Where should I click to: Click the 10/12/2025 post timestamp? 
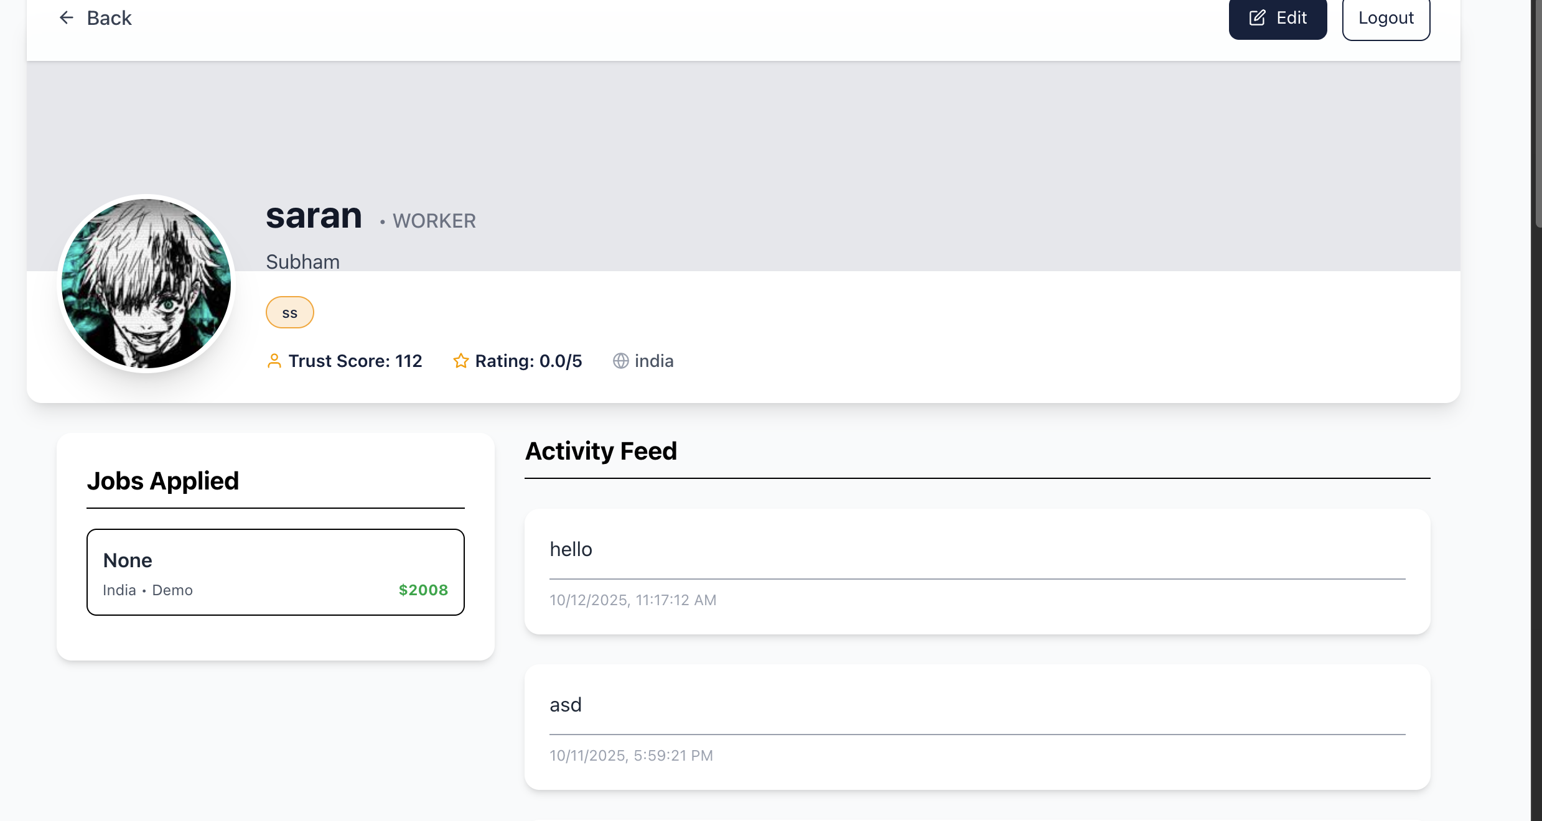633,600
